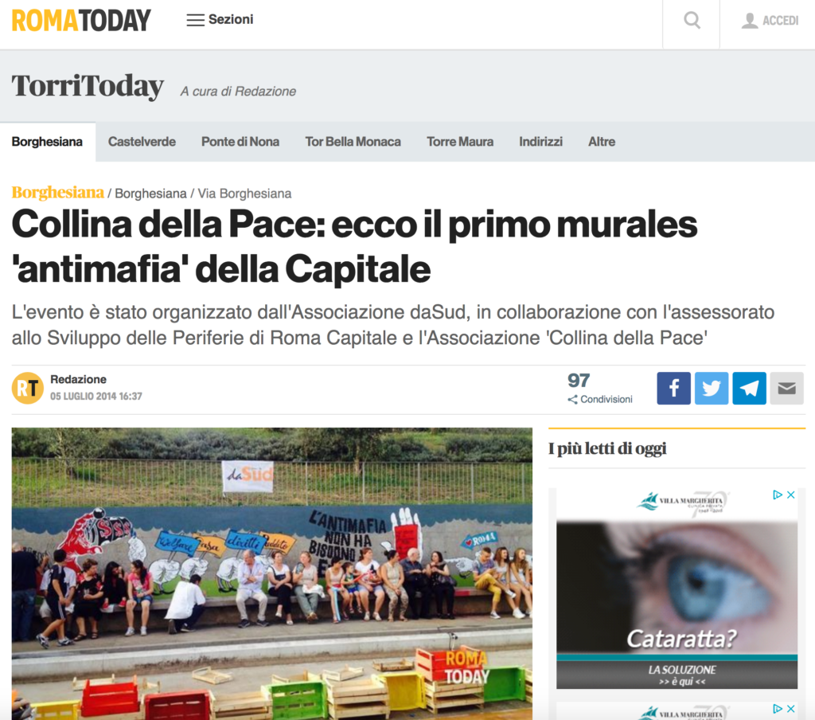
Task: Click the Accedi user icon
Action: coord(749,21)
